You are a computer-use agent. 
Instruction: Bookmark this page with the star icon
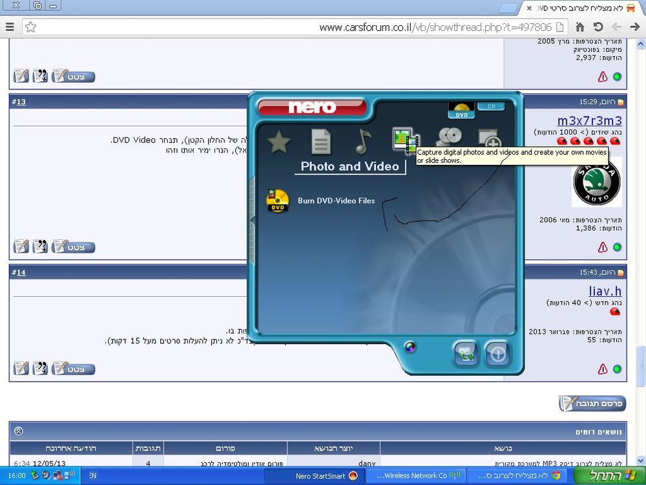coord(31,27)
